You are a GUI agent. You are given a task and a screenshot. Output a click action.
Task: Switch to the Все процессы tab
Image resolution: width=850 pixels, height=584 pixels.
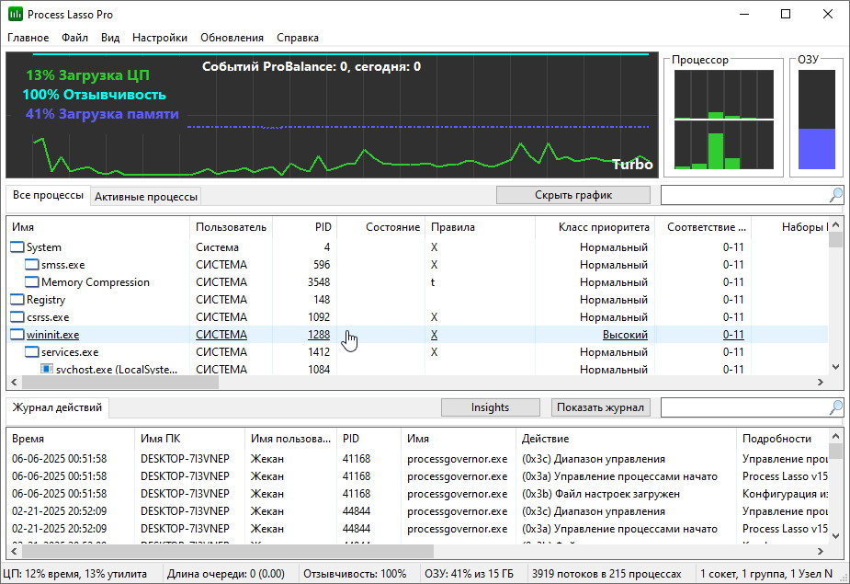48,195
